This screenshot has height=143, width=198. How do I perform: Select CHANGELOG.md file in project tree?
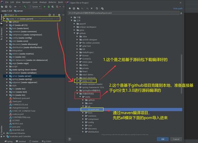[x=20, y=105]
